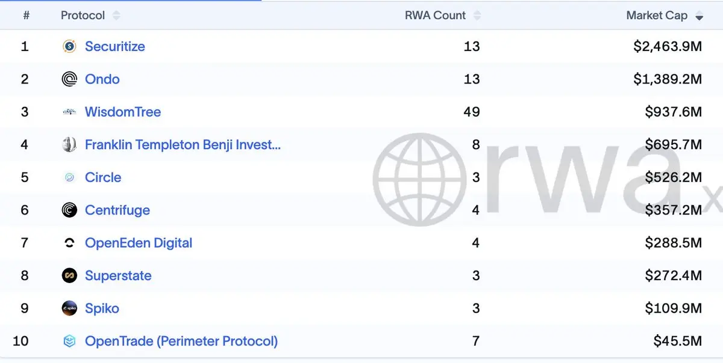The image size is (723, 363).
Task: Select the $1,389.2M market cap value
Action: coord(668,79)
